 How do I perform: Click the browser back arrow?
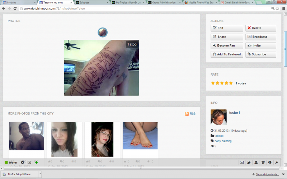3,8
